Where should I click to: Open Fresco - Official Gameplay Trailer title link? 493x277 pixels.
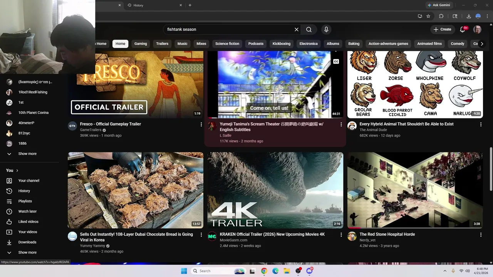[x=111, y=124]
